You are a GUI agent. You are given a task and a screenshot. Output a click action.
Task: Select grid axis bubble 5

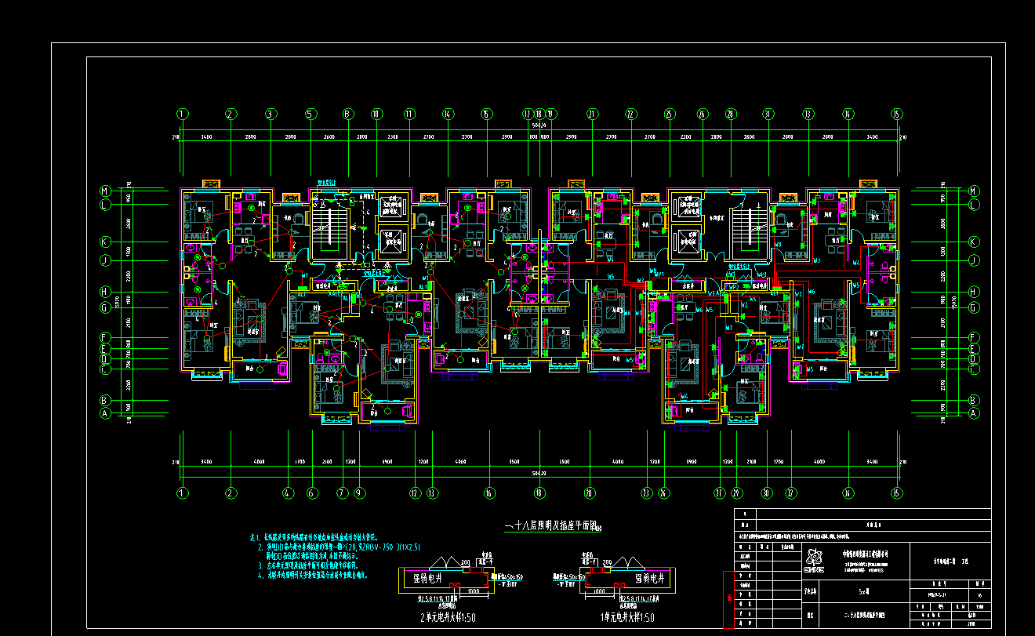point(310,114)
